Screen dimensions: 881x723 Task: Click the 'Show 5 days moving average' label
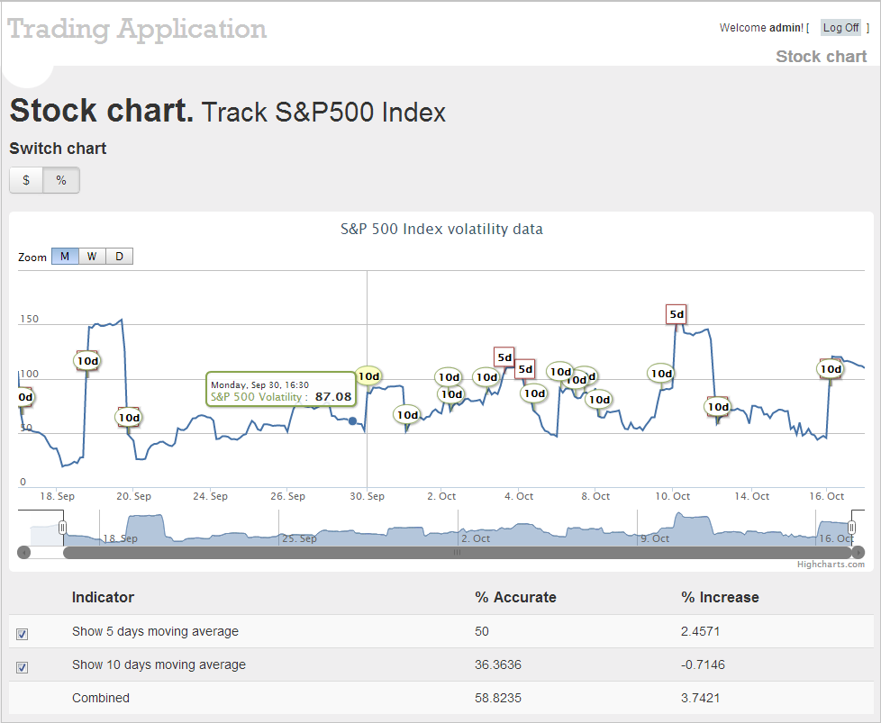(x=155, y=631)
